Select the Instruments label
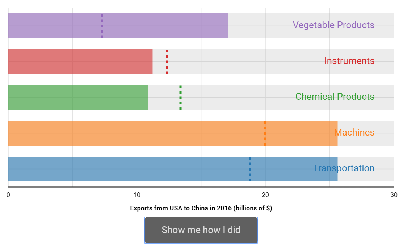 tap(349, 61)
